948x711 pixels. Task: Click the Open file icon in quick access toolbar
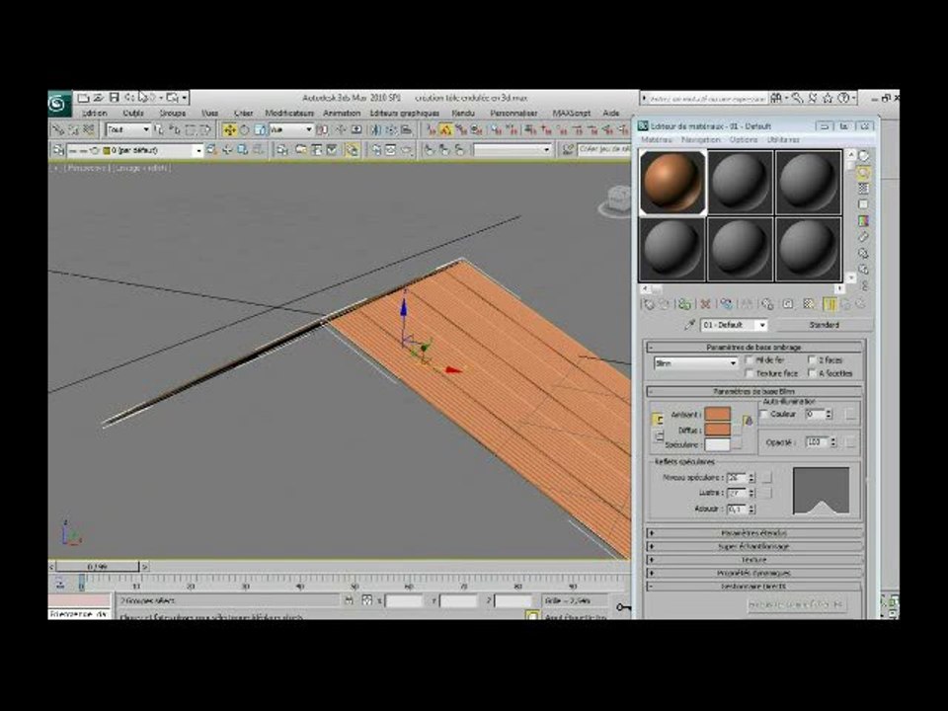tap(98, 97)
